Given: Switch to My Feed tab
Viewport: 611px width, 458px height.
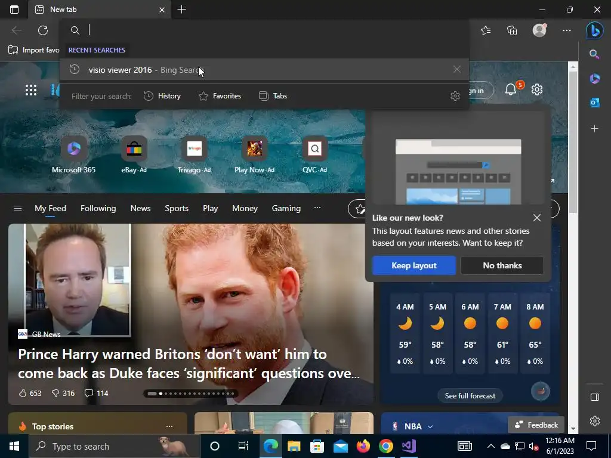Looking at the screenshot, I should pos(50,208).
